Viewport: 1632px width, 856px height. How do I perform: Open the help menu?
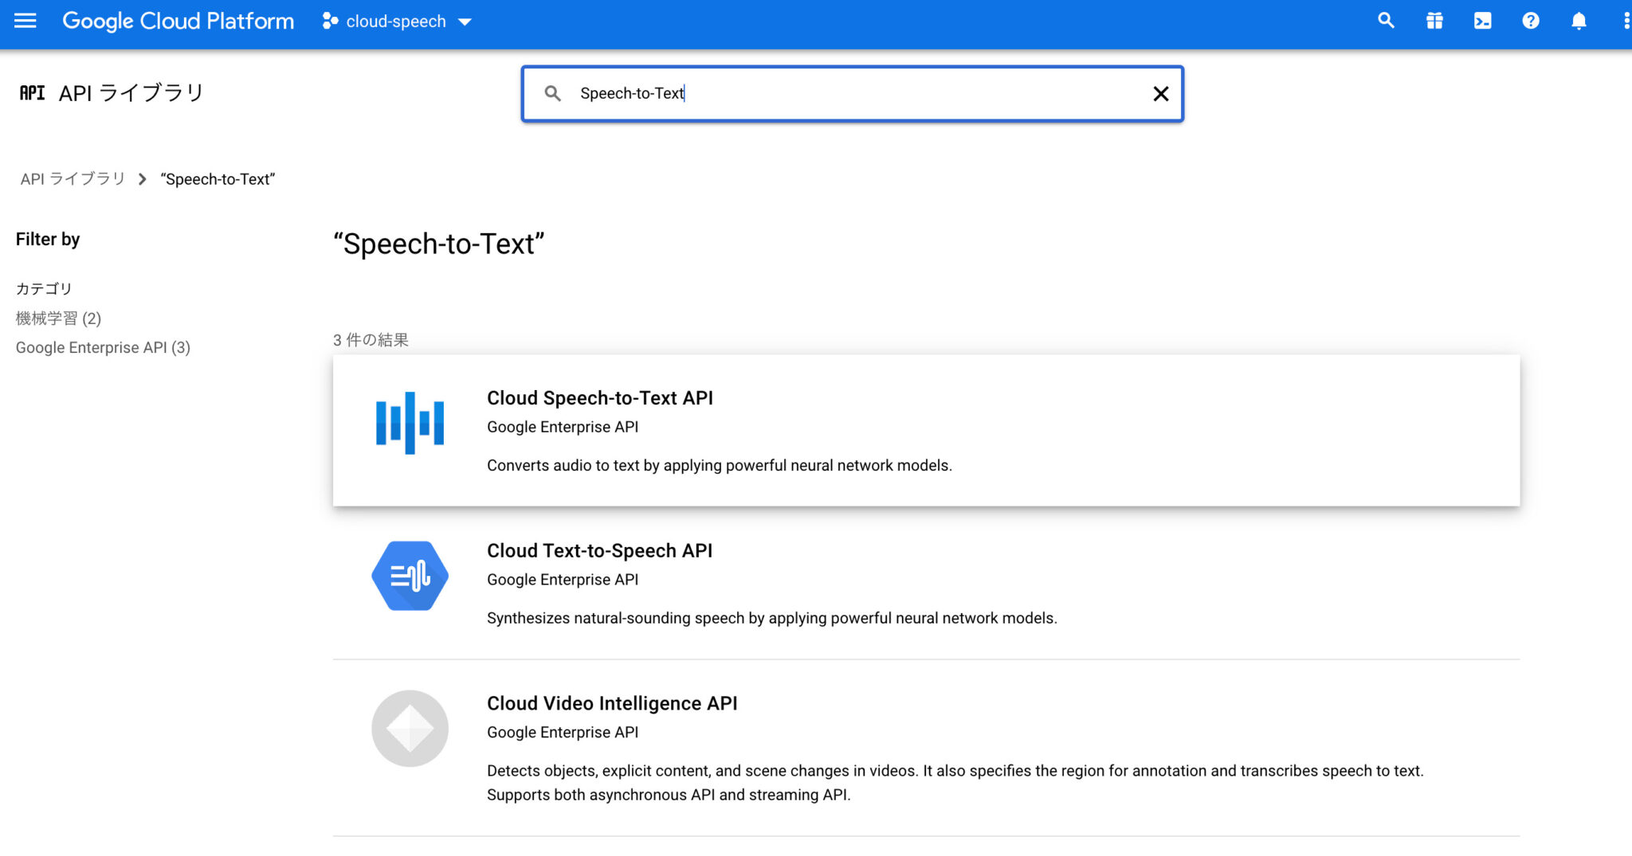click(x=1531, y=21)
